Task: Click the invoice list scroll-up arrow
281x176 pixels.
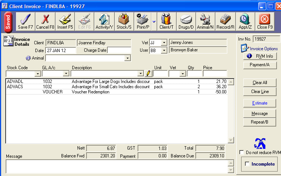Action: point(231,82)
